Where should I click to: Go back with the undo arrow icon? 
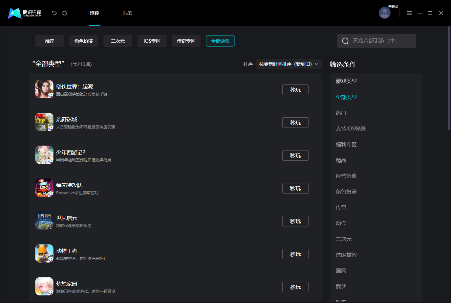(54, 13)
